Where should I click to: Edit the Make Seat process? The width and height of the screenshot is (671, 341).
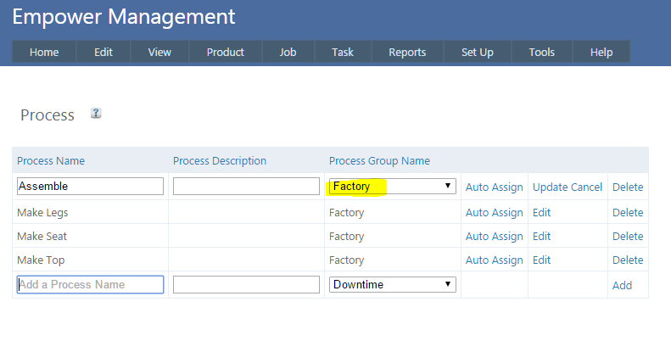click(x=541, y=237)
